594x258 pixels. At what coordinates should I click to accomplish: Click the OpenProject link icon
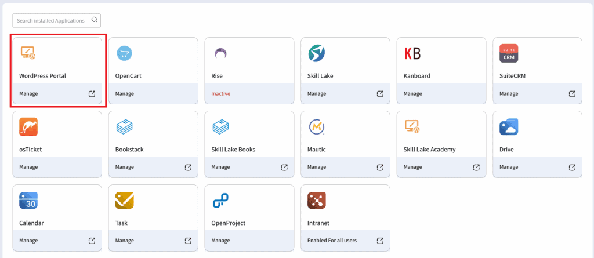pyautogui.click(x=220, y=201)
